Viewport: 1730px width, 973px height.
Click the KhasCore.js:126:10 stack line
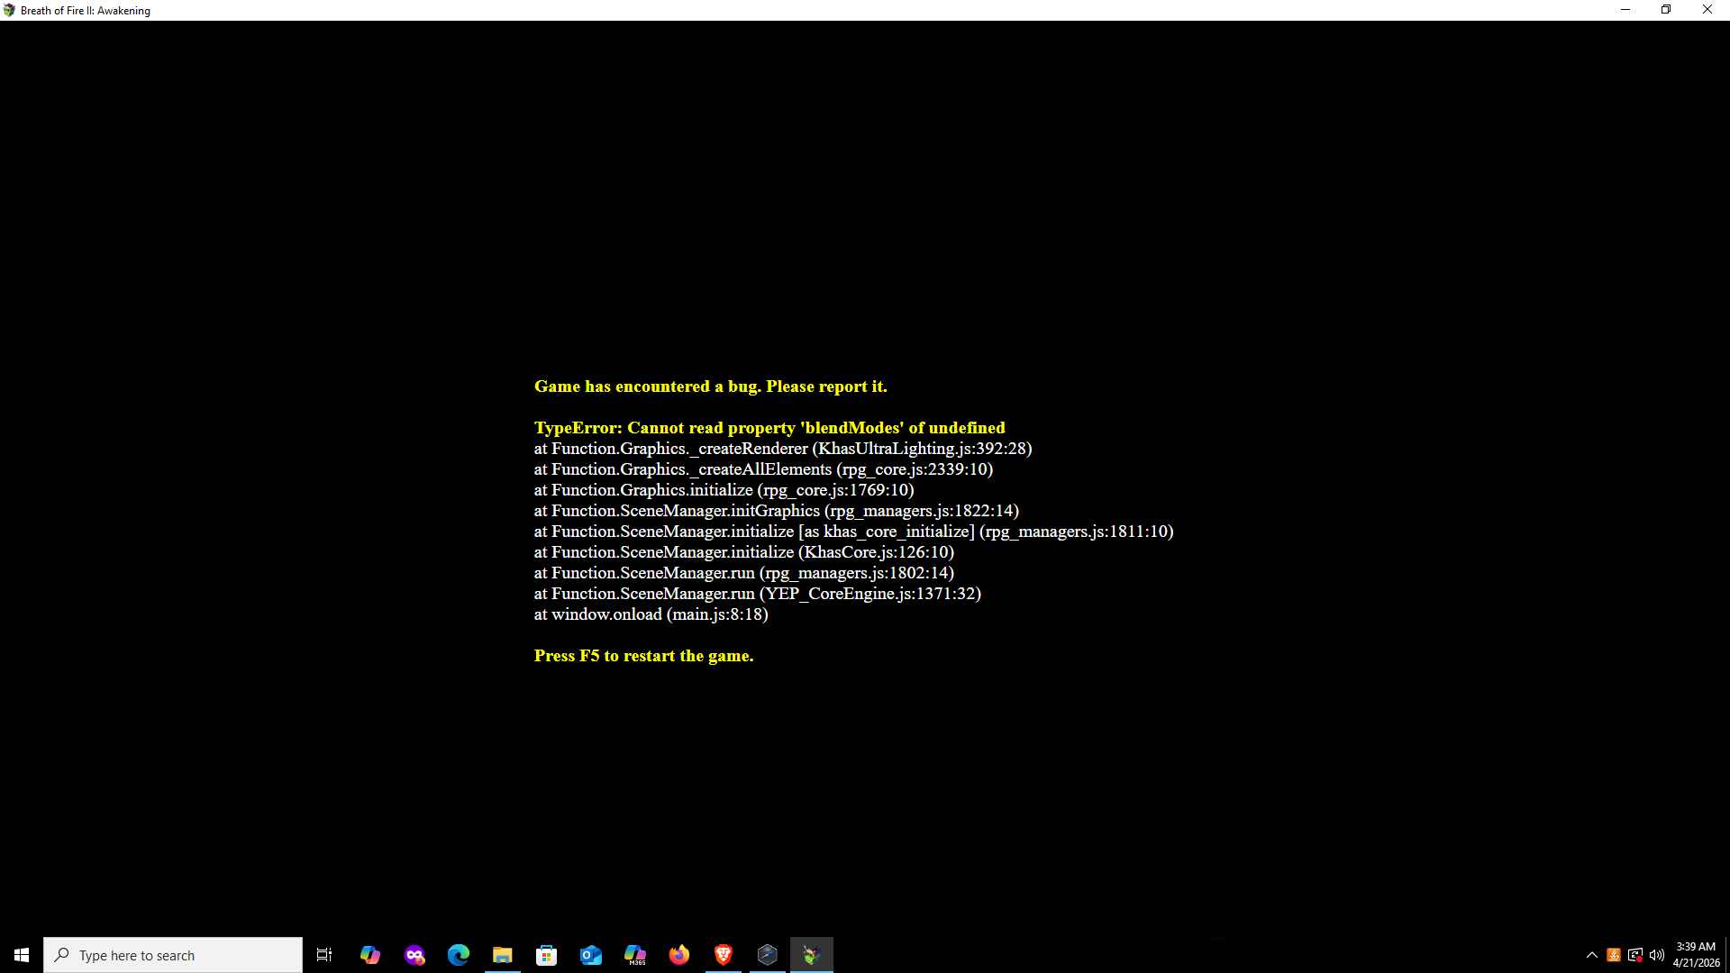pyautogui.click(x=744, y=552)
